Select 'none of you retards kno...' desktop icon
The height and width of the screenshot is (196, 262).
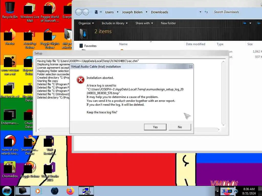click(x=10, y=145)
